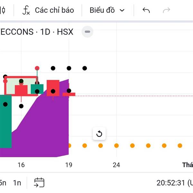Select the red anchor point above candle

tap(37, 68)
